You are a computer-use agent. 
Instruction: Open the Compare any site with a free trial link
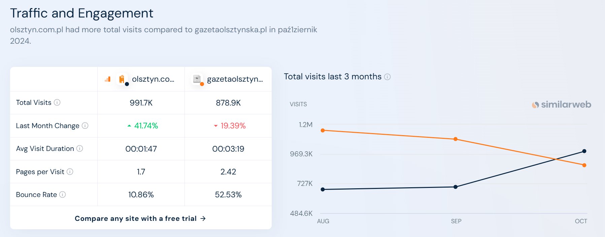140,219
